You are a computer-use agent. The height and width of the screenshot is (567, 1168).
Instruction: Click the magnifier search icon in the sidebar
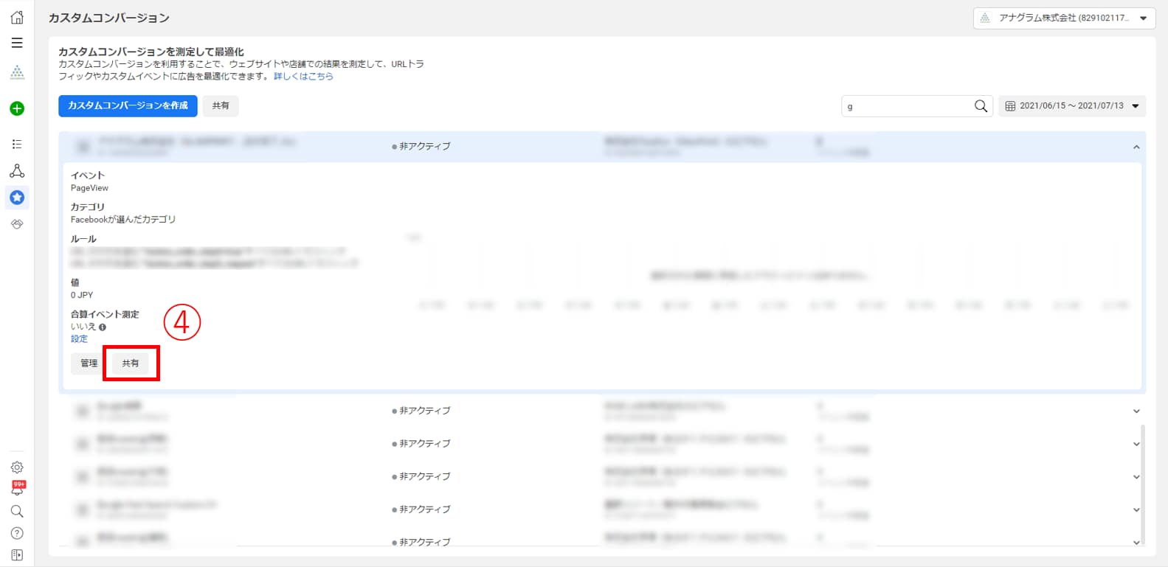[x=17, y=511]
